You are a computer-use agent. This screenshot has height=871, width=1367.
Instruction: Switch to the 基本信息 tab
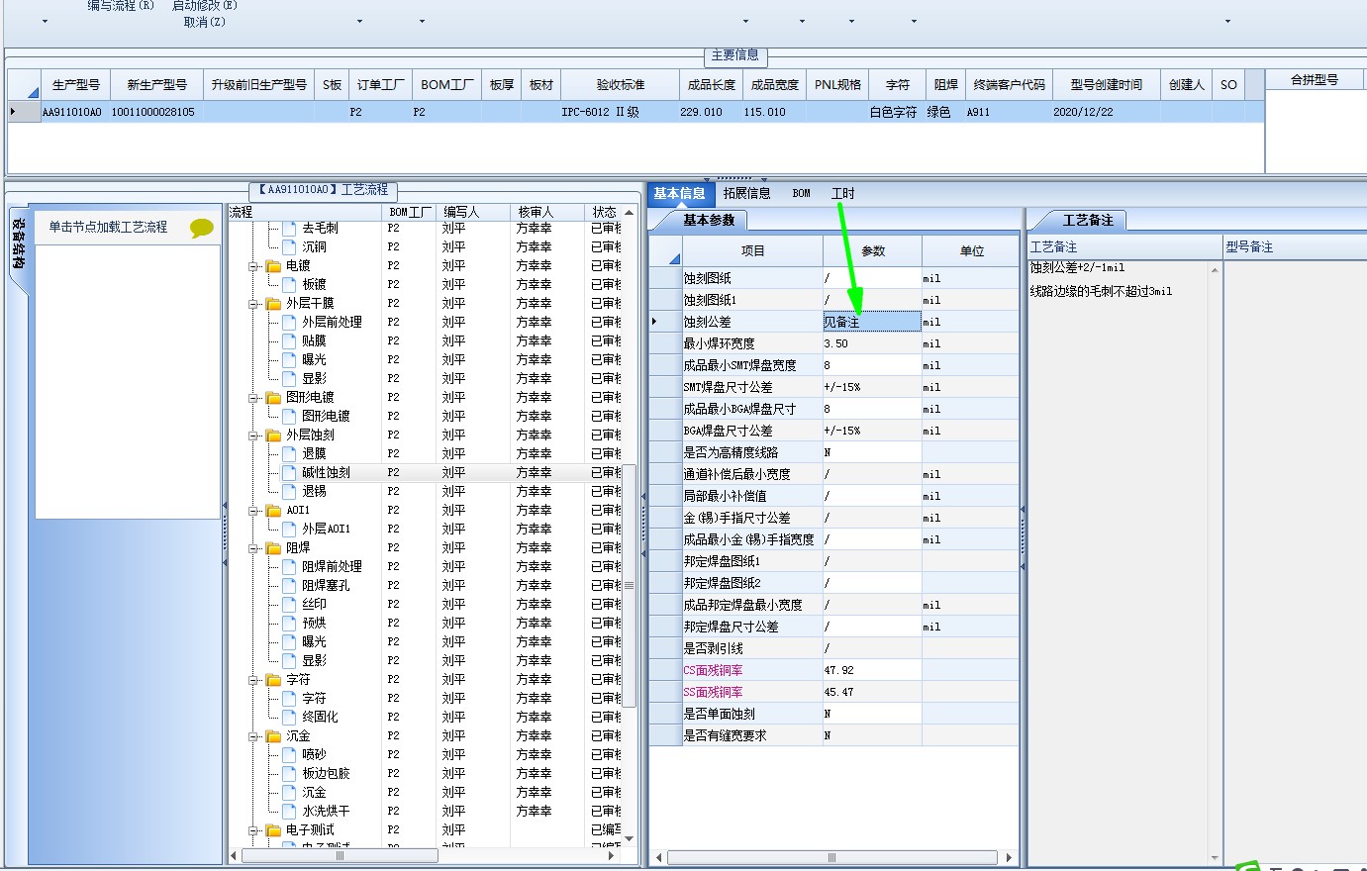(680, 194)
